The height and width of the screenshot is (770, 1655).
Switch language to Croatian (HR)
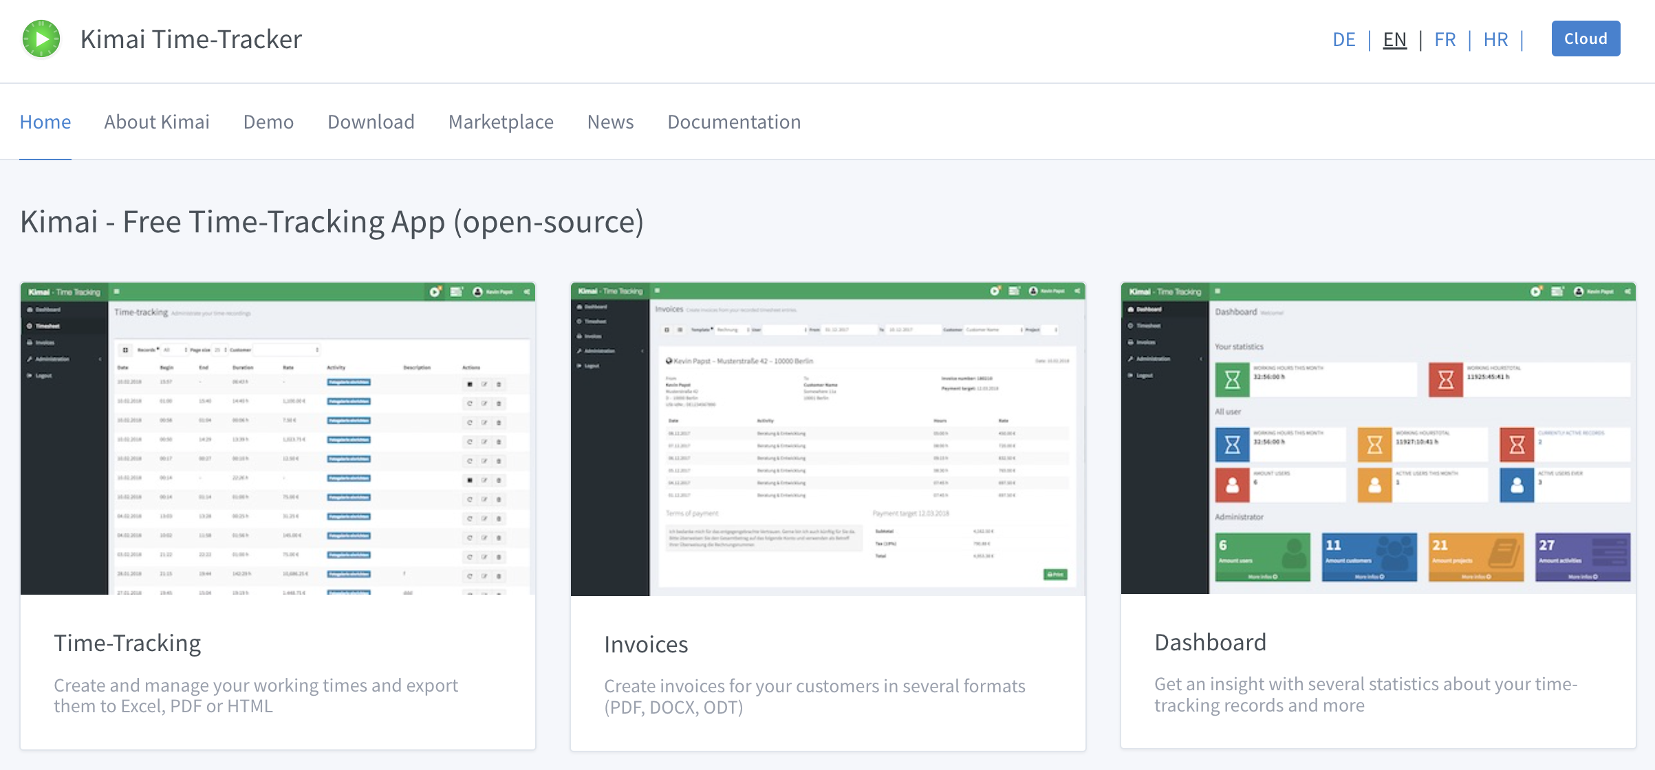point(1495,40)
